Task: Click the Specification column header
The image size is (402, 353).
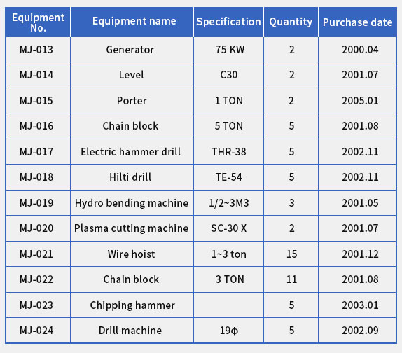Action: click(229, 22)
